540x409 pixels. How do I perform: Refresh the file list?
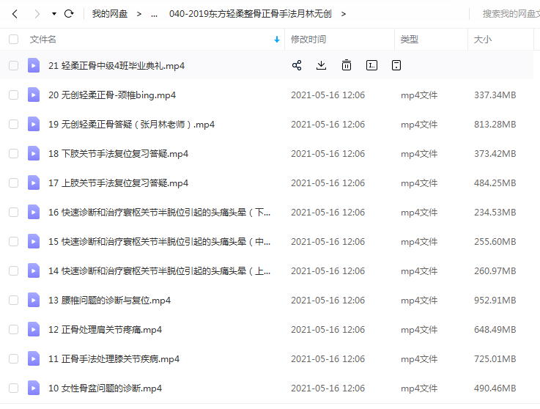(x=69, y=13)
